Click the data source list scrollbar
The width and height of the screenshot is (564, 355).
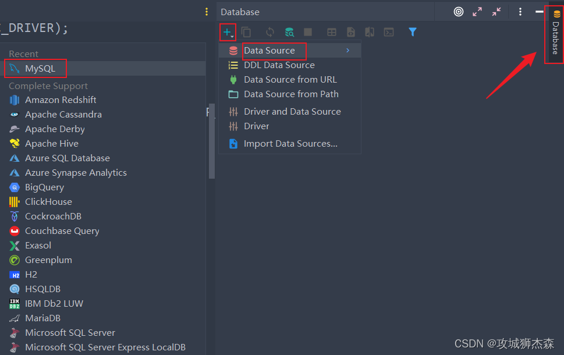212,141
